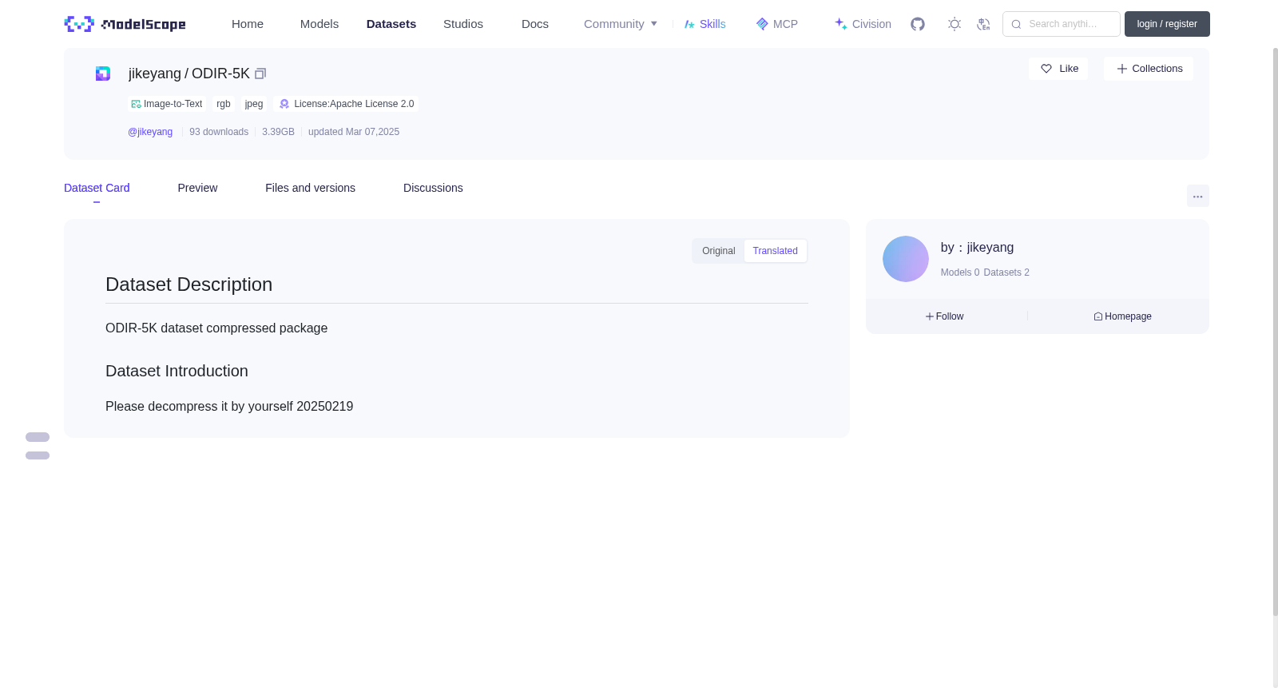Click the search magnifier icon
The height and width of the screenshot is (688, 1278).
1016,24
